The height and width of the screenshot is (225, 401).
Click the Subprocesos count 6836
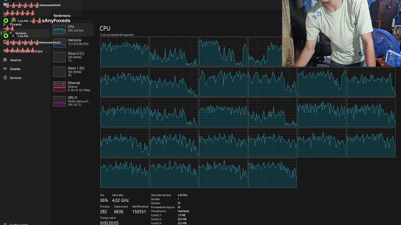(x=118, y=212)
